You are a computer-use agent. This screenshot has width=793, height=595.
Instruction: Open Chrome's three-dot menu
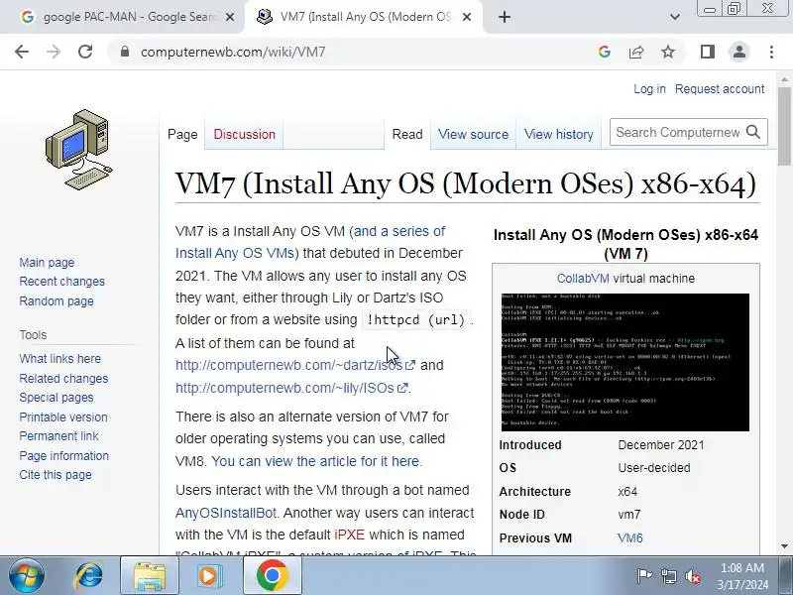[771, 52]
